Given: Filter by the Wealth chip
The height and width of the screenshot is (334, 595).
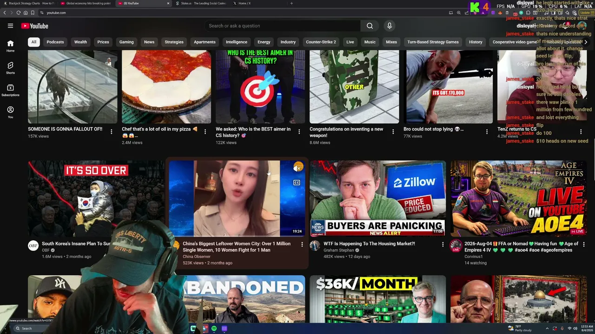Looking at the screenshot, I should (80, 42).
